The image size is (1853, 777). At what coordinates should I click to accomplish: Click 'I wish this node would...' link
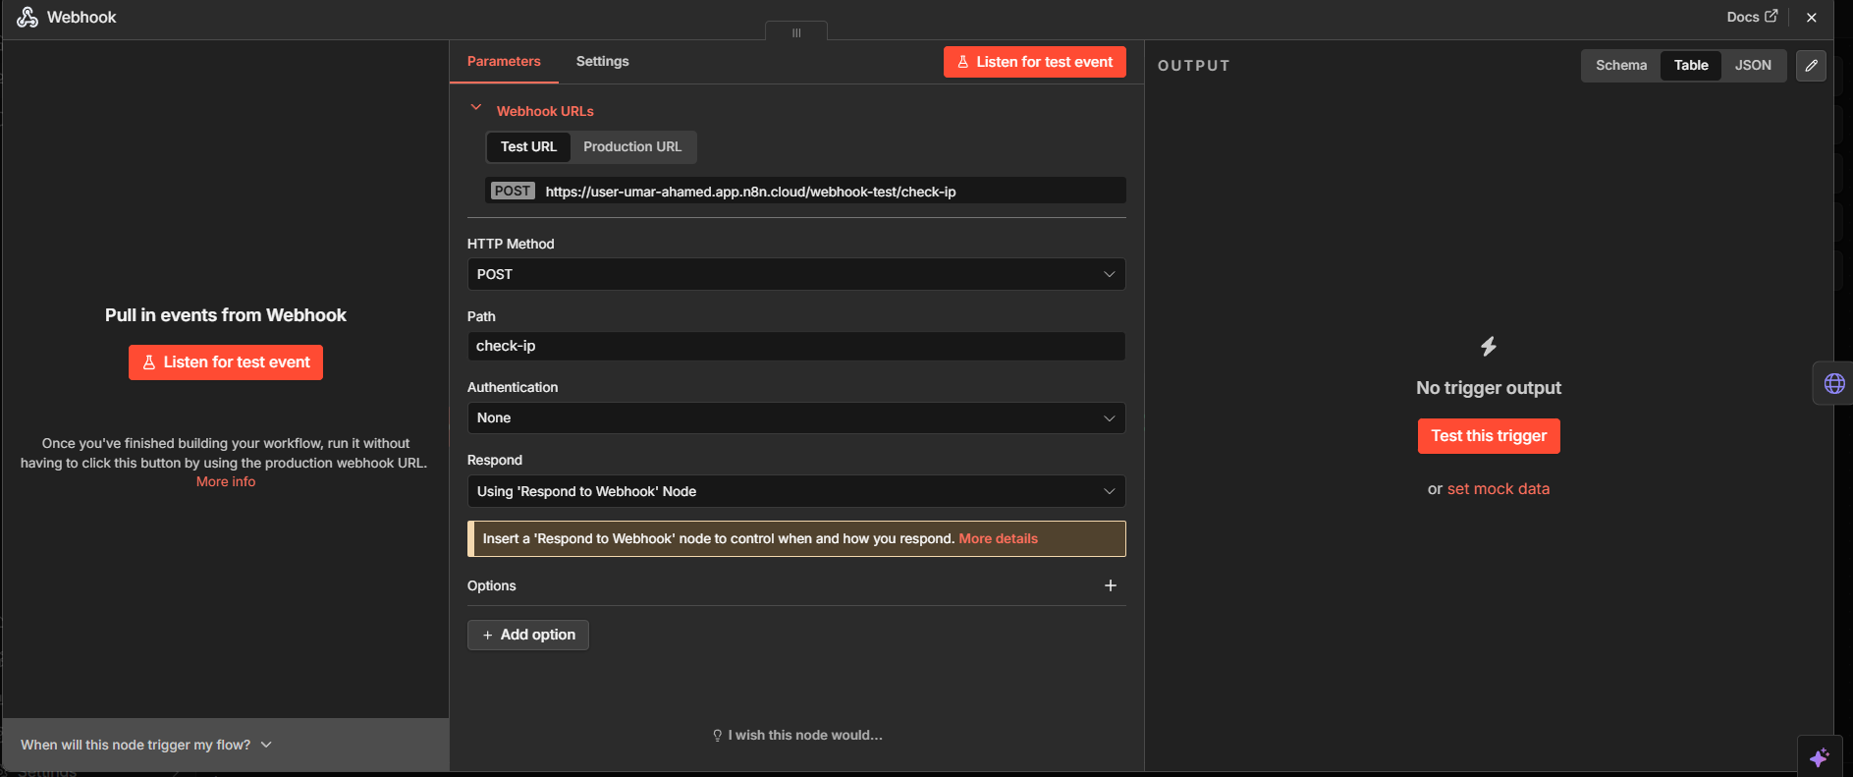[x=797, y=735]
